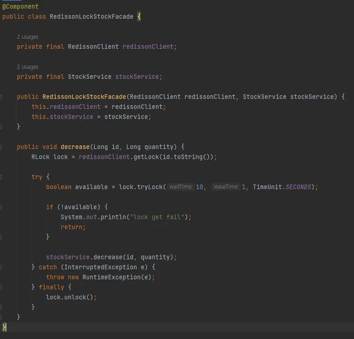This screenshot has height=339, width=354.
Task: Collapse the constructor using its gutter fold marker
Action: coord(1,97)
